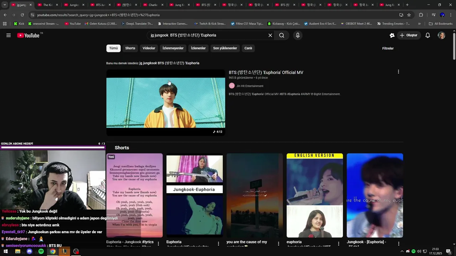Click the sparkle icon beside Oluştur

392,35
